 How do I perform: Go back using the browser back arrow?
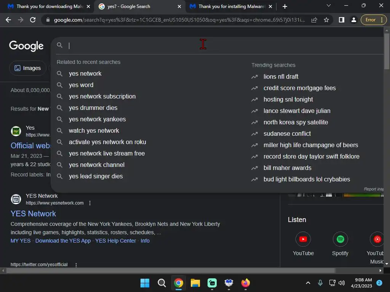point(8,20)
